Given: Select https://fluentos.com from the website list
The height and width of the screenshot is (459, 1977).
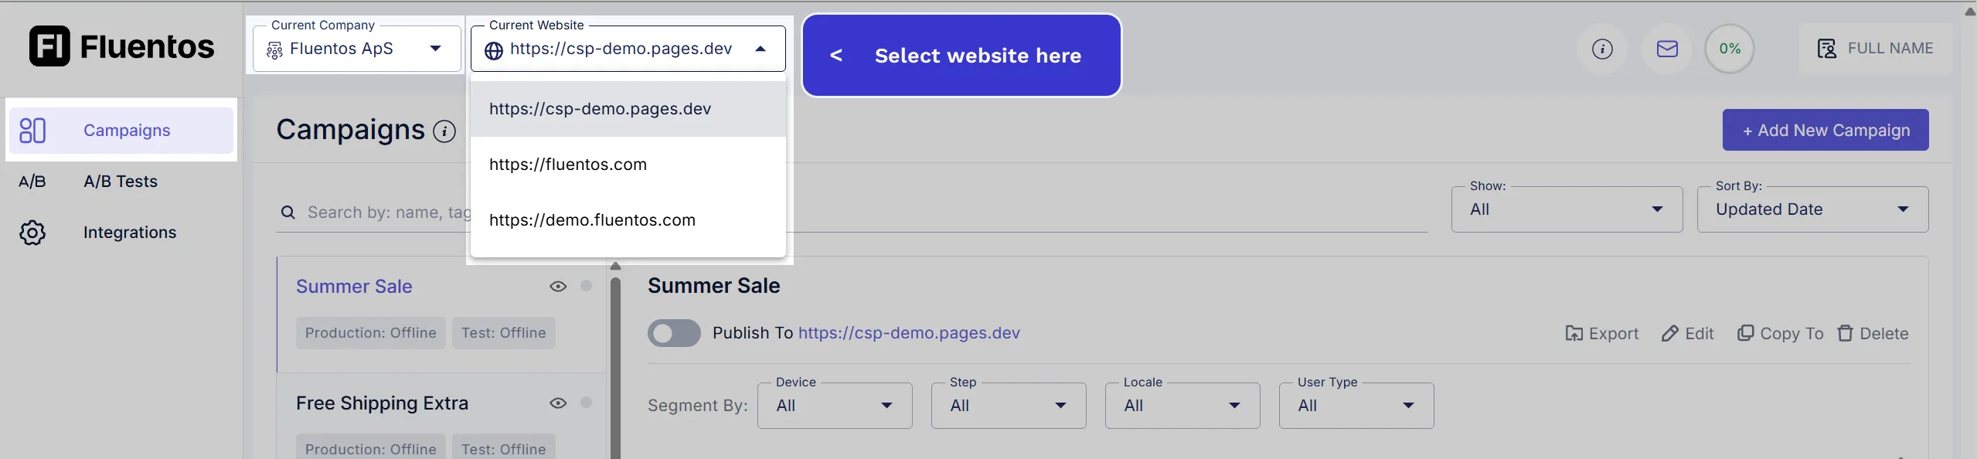Looking at the screenshot, I should 628,165.
